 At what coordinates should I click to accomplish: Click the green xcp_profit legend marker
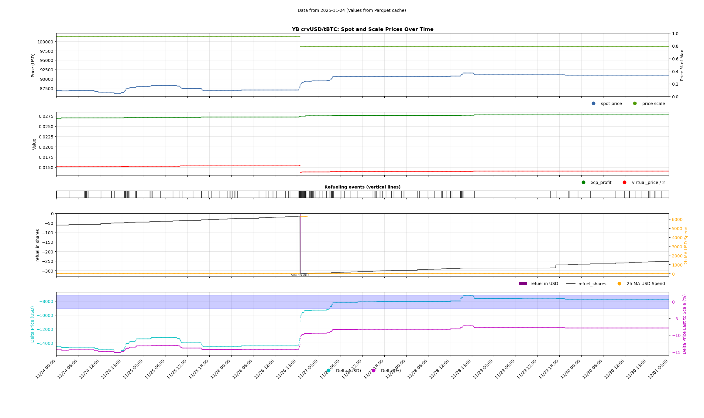click(583, 182)
